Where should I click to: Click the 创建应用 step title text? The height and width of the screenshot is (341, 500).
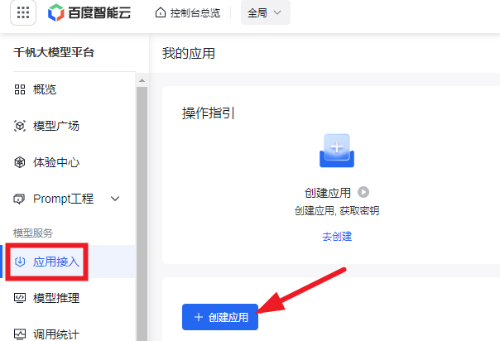[x=328, y=193]
